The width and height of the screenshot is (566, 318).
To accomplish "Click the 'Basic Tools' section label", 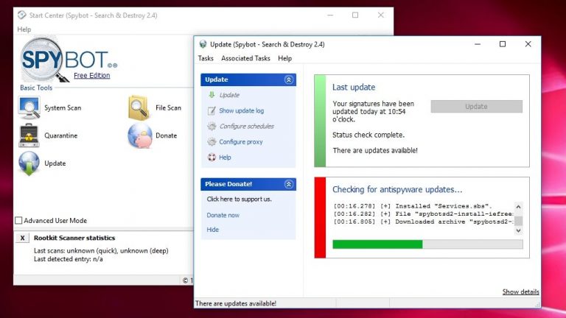I will 36,88.
